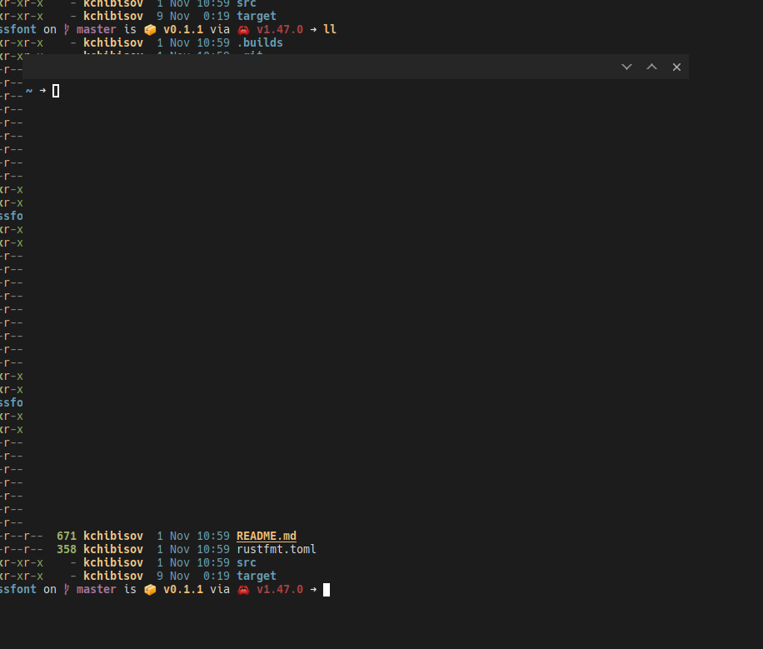Click the crab emoji on the ll command line
Screen dimensions: 763x649
(243, 30)
